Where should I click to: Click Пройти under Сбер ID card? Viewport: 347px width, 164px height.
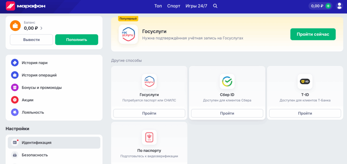pos(227,113)
